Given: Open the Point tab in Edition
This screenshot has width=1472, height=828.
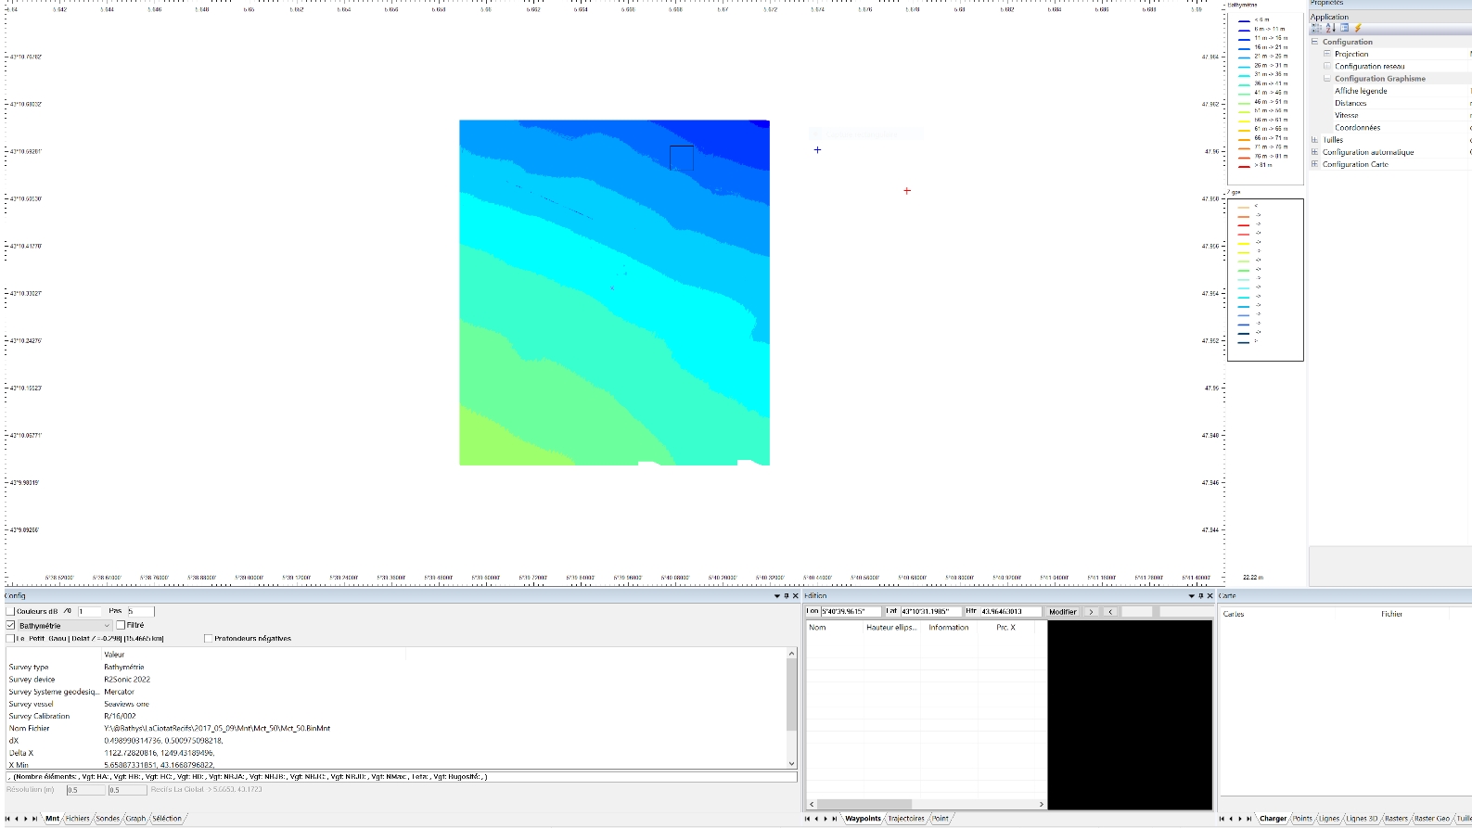Looking at the screenshot, I should point(941,819).
